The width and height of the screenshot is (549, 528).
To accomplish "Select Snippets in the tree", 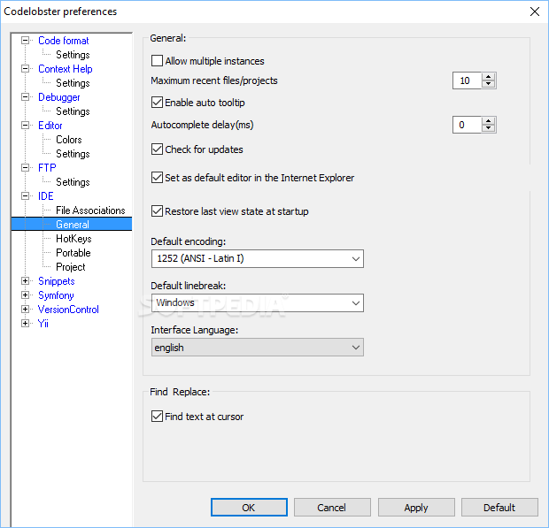I will [57, 281].
